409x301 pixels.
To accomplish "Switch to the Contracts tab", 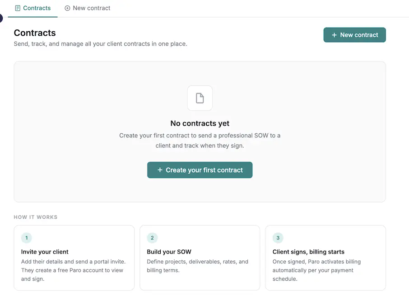I will (x=33, y=8).
